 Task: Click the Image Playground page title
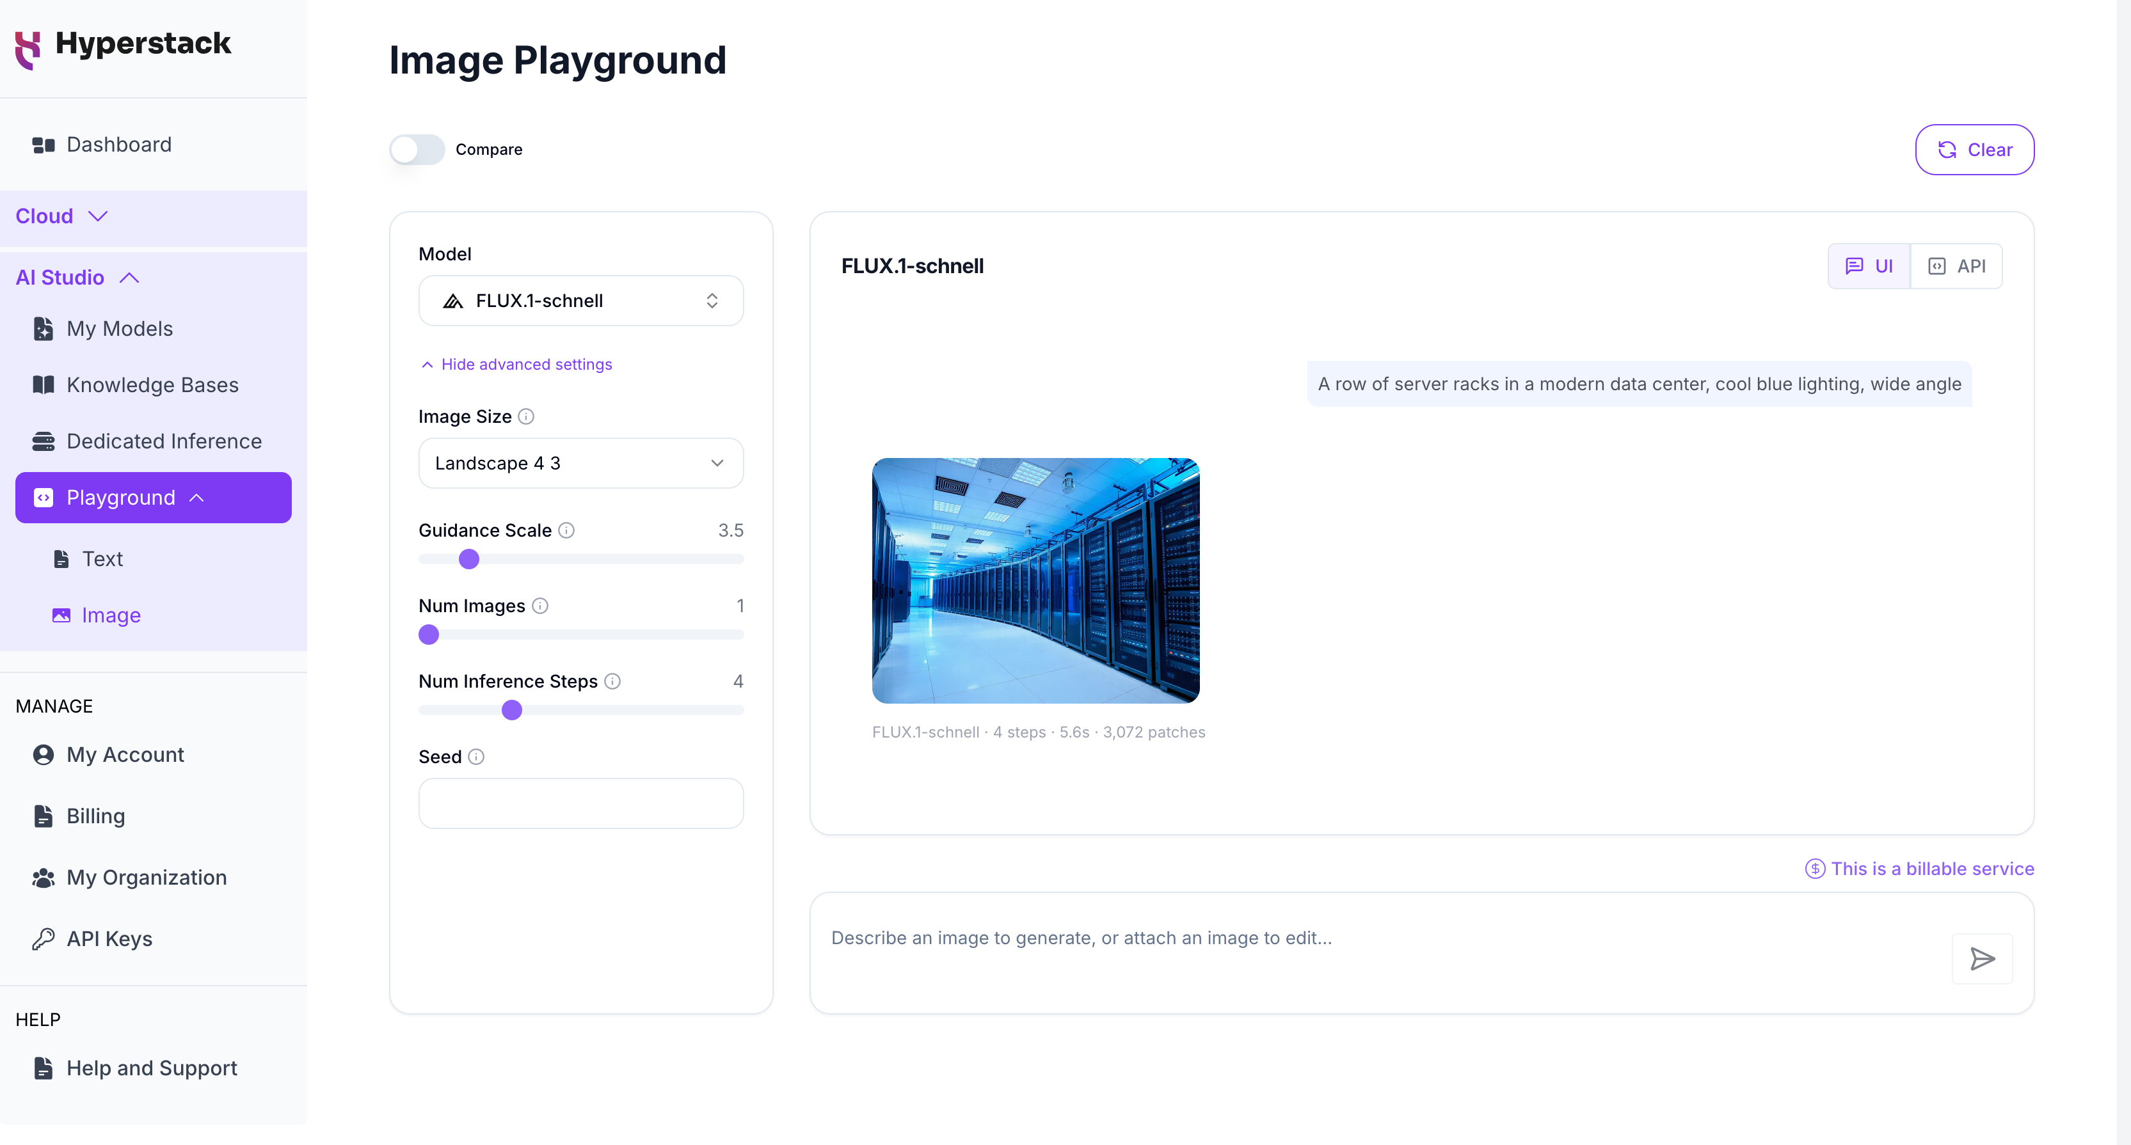[x=557, y=60]
